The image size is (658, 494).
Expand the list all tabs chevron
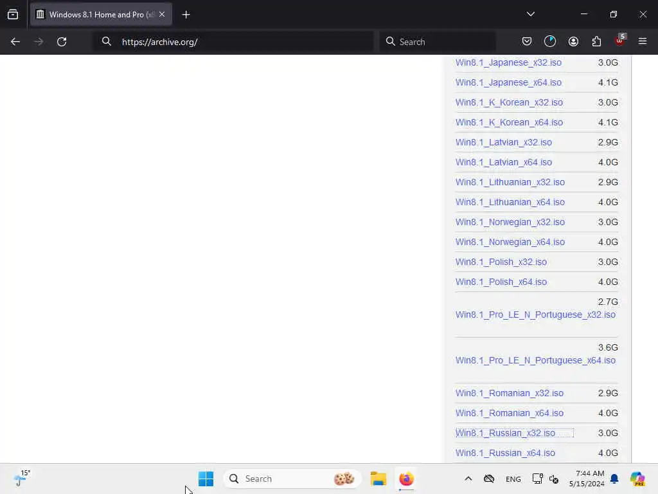[x=530, y=14]
